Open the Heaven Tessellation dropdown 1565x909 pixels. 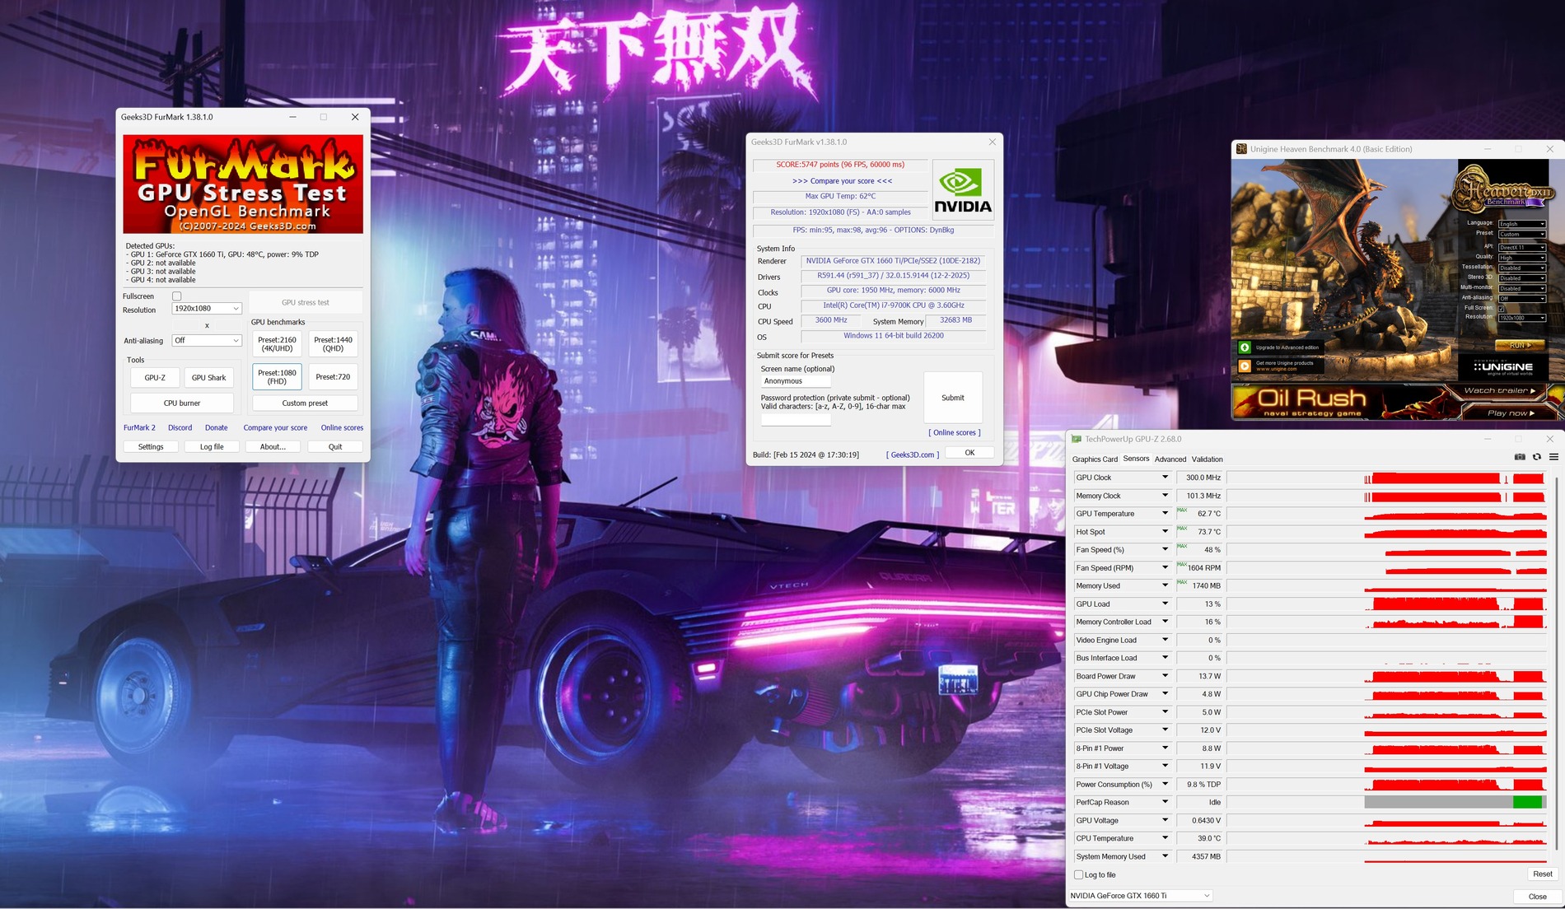[1521, 268]
